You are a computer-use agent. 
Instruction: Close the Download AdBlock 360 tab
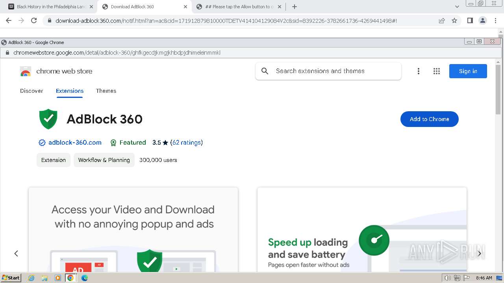185,7
